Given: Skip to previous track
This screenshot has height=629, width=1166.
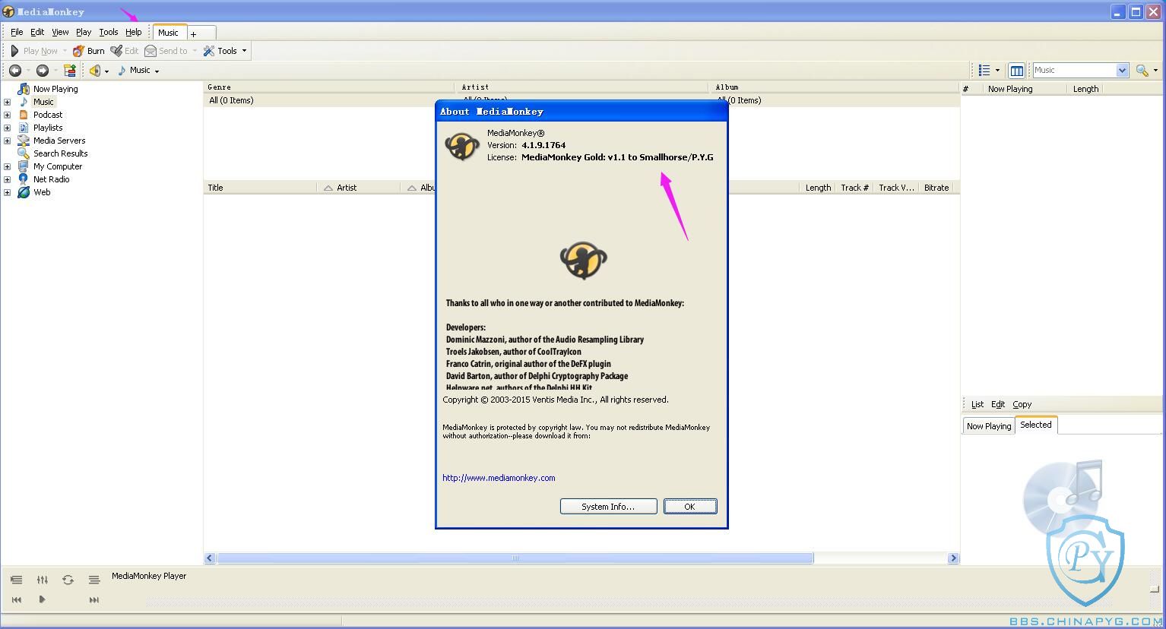Looking at the screenshot, I should pos(16,599).
